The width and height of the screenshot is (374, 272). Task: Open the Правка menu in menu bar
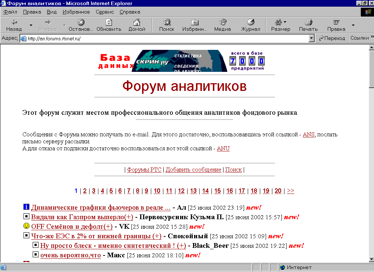tap(32, 12)
